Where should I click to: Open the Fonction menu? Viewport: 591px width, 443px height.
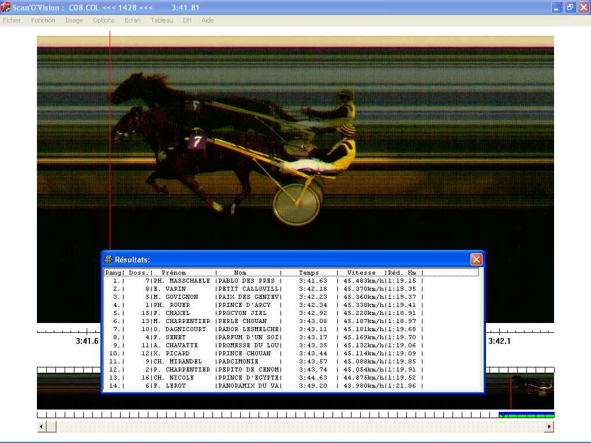coord(43,20)
